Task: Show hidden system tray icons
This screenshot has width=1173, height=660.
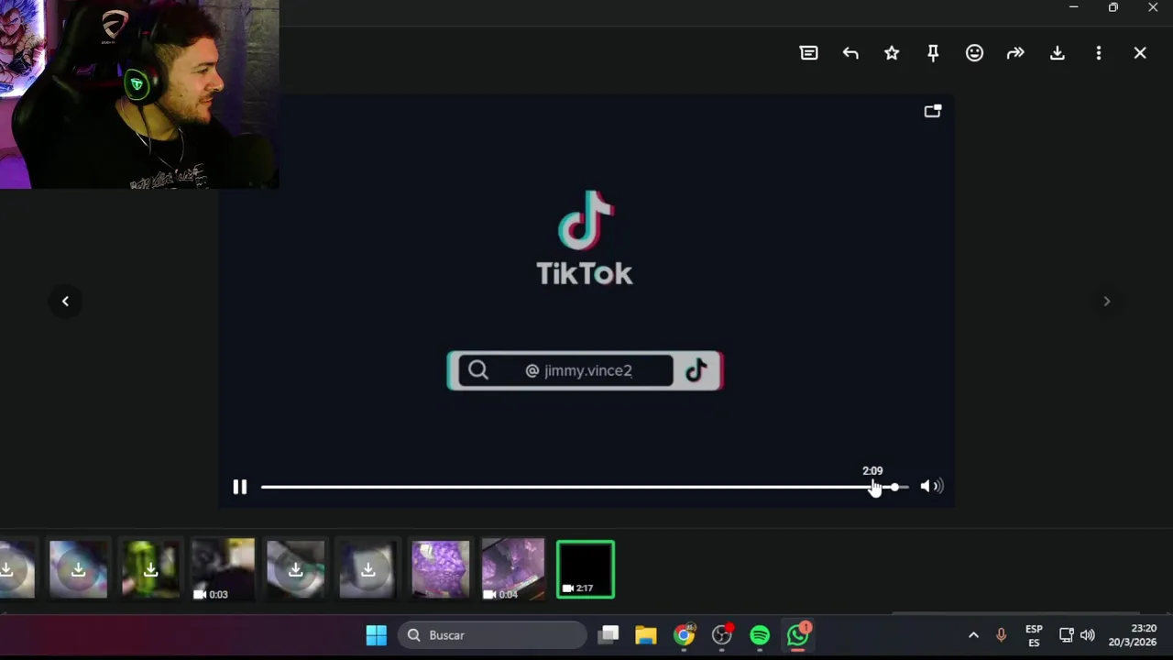Action: tap(973, 635)
